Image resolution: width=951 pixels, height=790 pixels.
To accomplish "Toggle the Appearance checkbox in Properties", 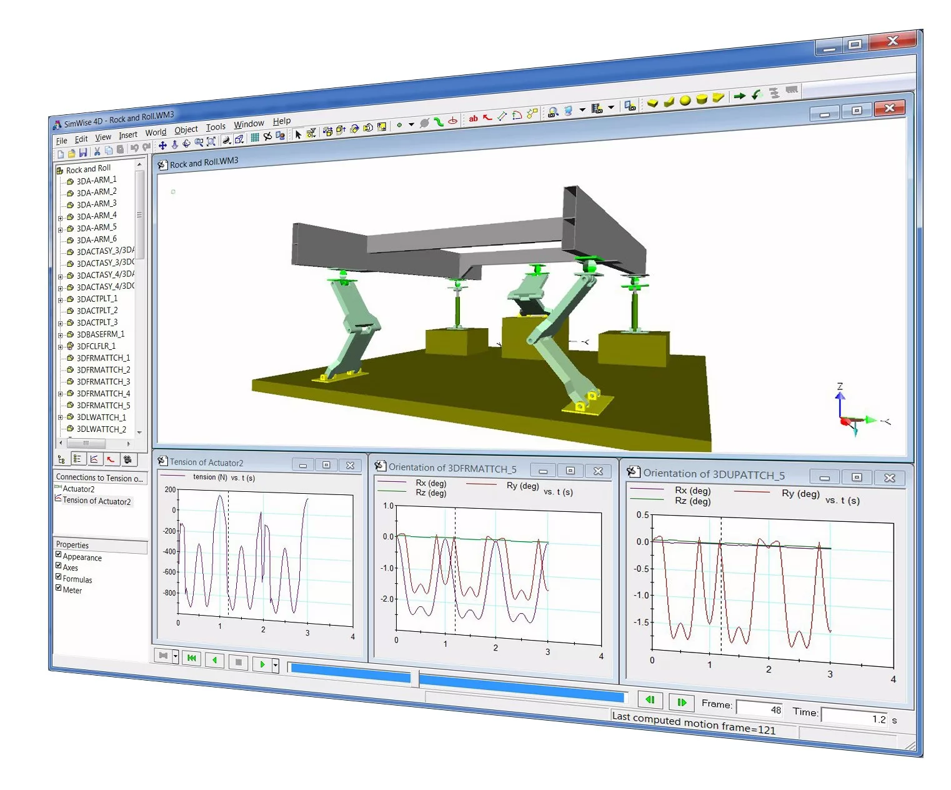I will pos(58,555).
